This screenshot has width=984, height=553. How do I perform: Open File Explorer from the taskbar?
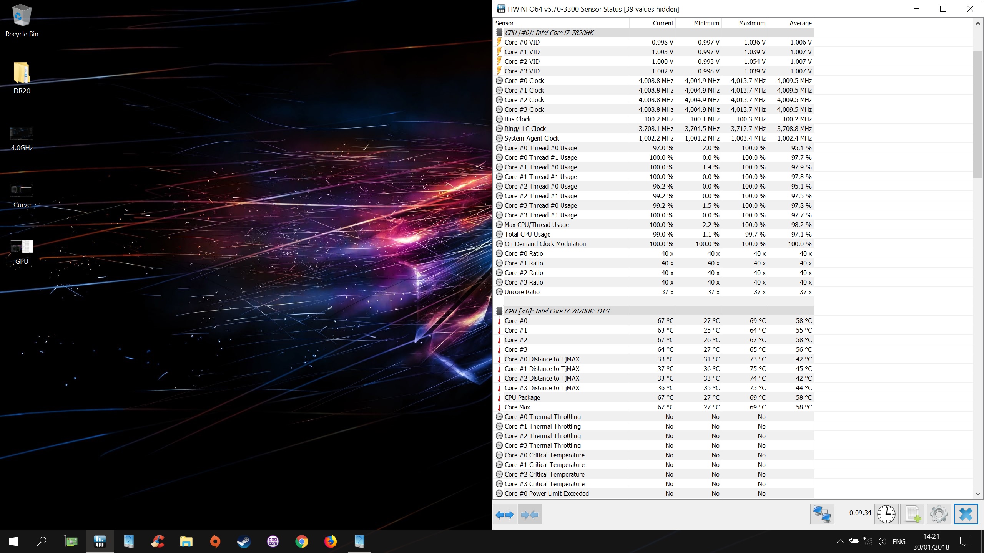(186, 541)
